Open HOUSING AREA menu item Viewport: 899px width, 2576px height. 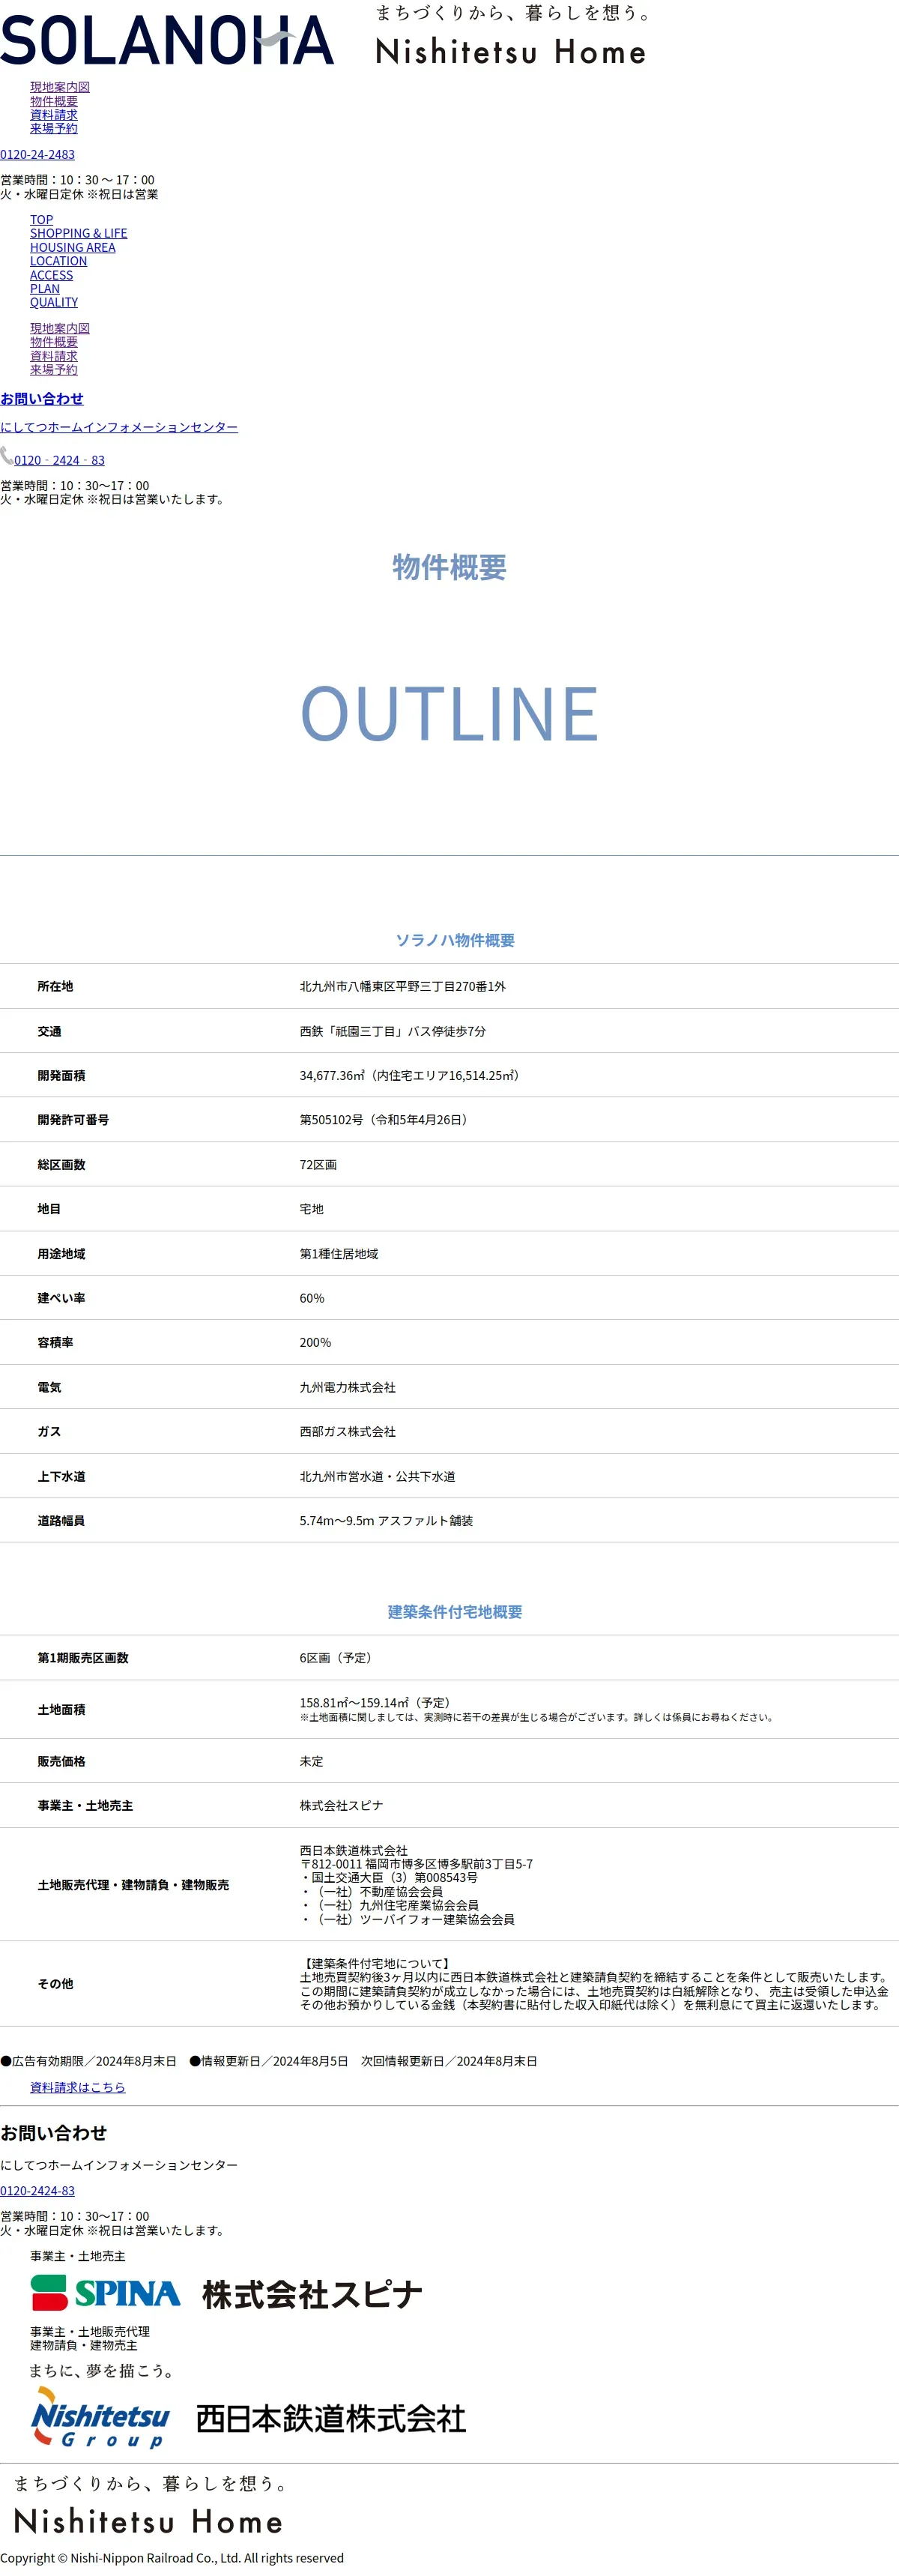[x=73, y=247]
